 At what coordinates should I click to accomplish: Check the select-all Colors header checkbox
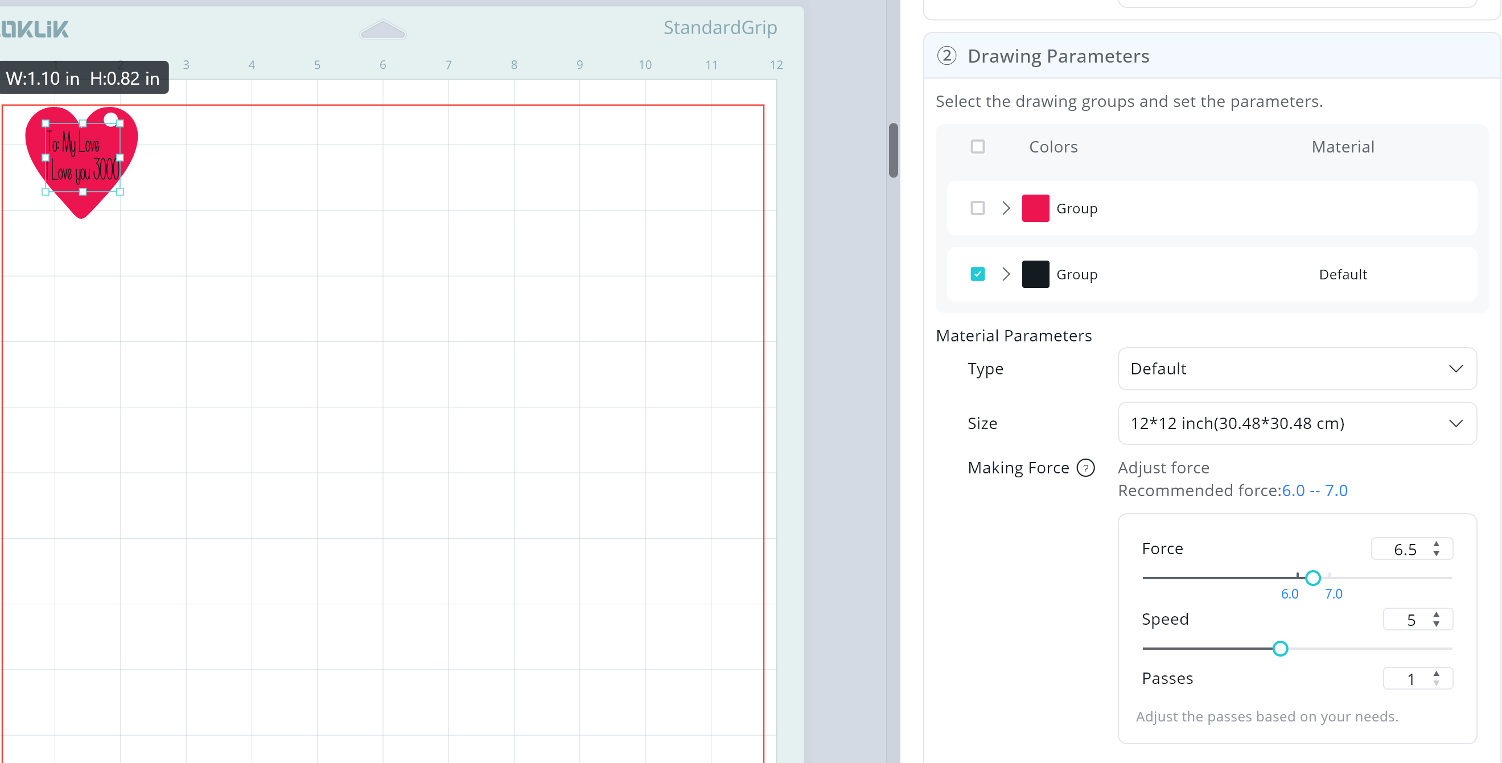978,146
